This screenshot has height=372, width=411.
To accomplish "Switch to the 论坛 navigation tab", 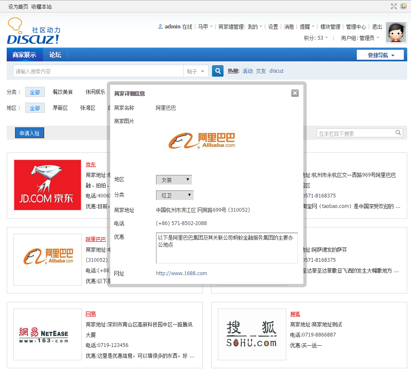I will (55, 55).
